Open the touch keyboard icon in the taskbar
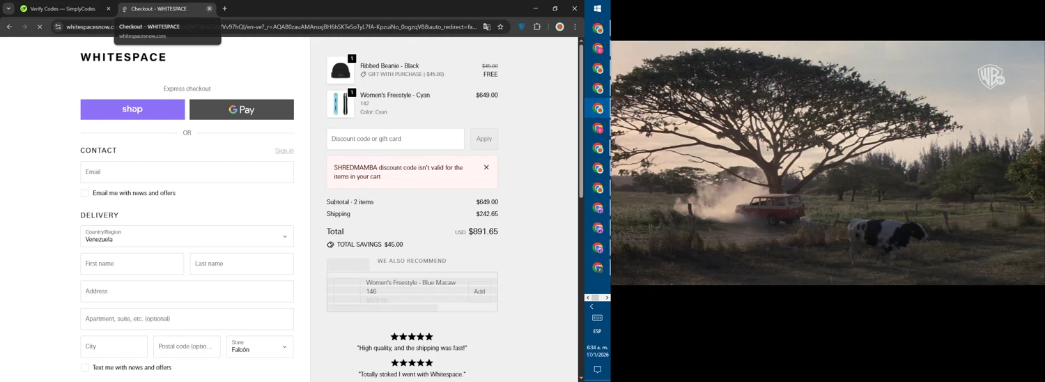The width and height of the screenshot is (1045, 382). 597,318
